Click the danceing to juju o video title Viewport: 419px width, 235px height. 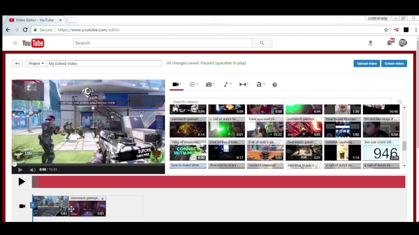coord(302,165)
